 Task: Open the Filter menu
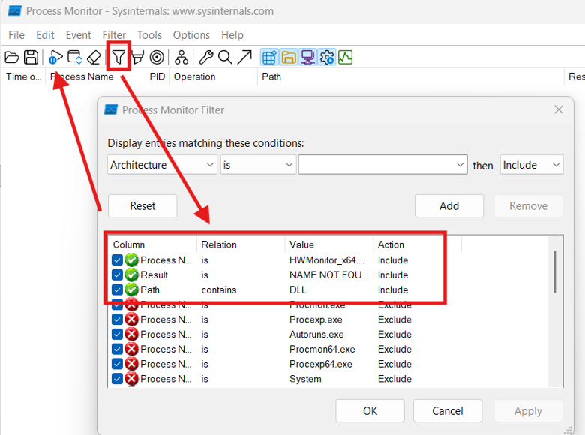coord(114,35)
